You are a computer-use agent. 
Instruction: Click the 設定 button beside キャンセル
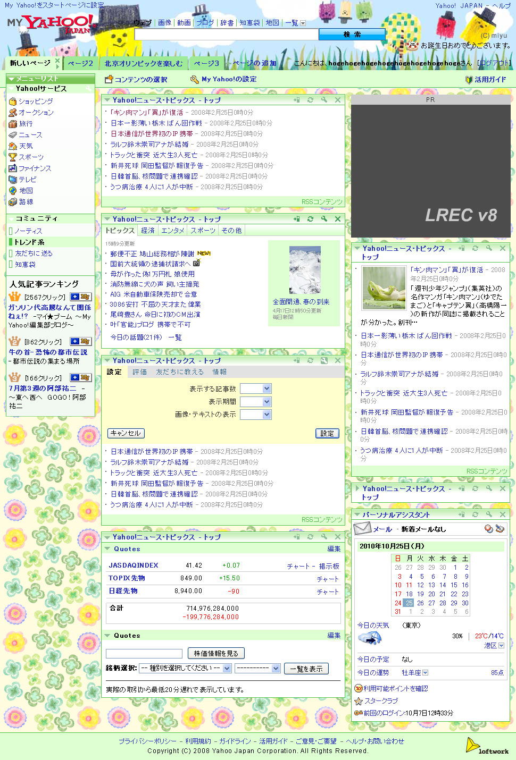coord(327,433)
